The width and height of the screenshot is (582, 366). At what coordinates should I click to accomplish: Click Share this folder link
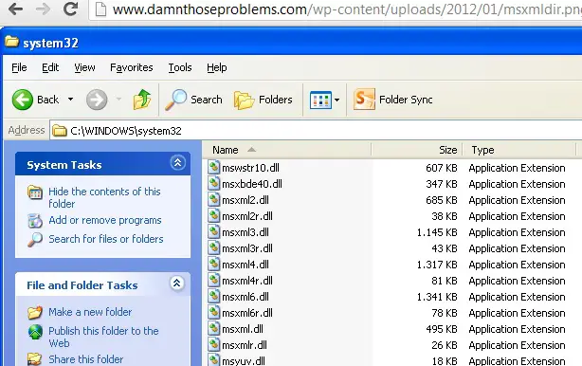[85, 359]
